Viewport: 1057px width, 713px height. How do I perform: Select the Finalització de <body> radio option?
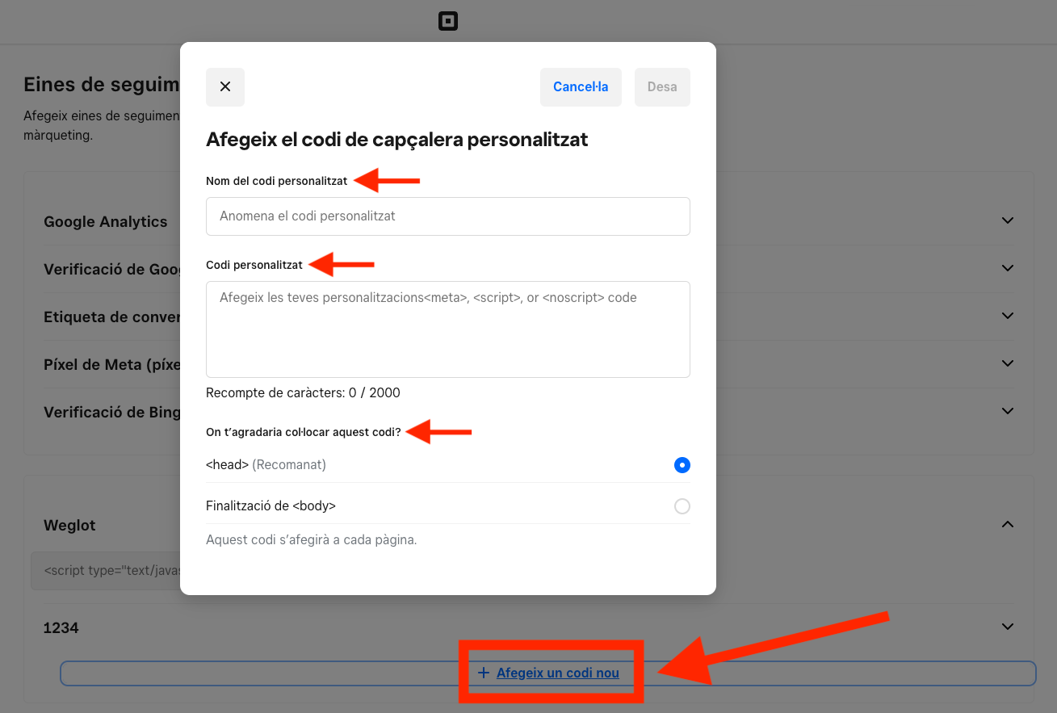click(x=682, y=506)
